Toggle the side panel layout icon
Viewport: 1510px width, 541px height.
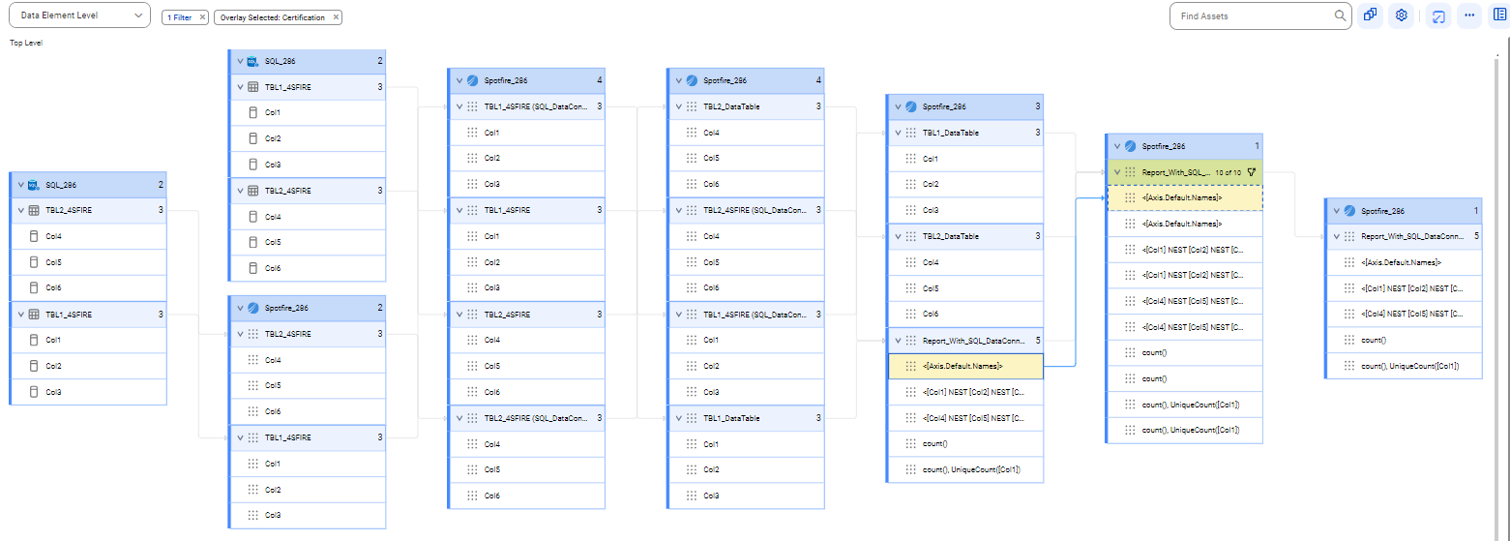(1498, 15)
